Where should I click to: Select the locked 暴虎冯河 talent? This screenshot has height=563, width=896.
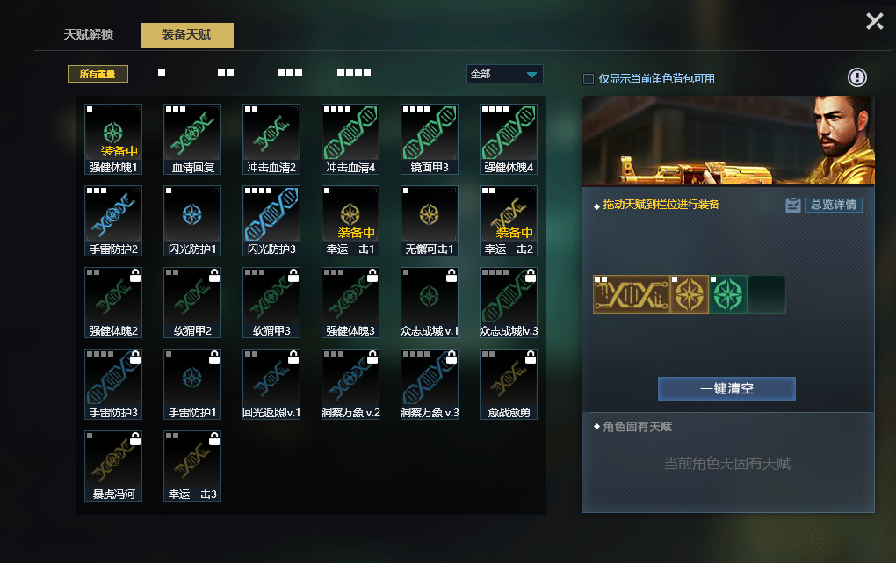point(113,466)
